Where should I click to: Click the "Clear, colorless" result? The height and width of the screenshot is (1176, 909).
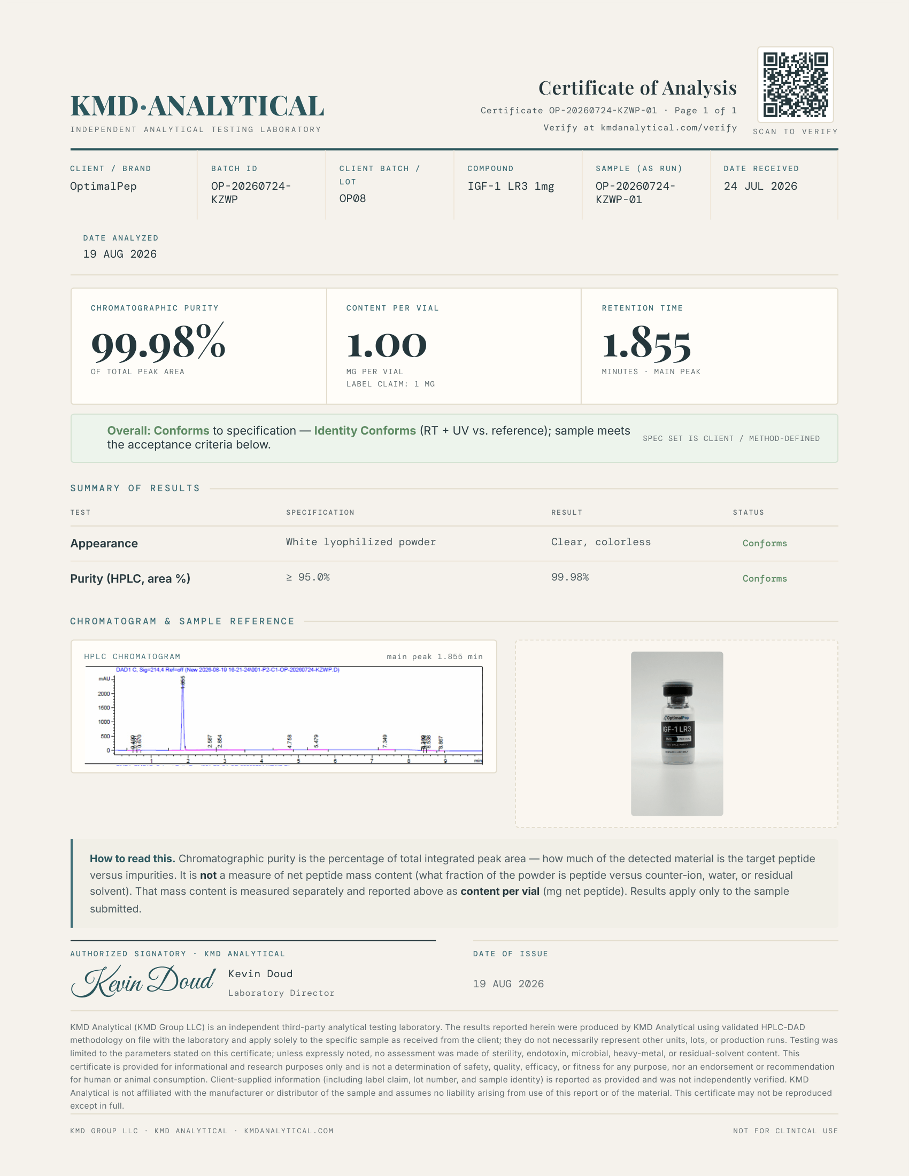(x=601, y=541)
